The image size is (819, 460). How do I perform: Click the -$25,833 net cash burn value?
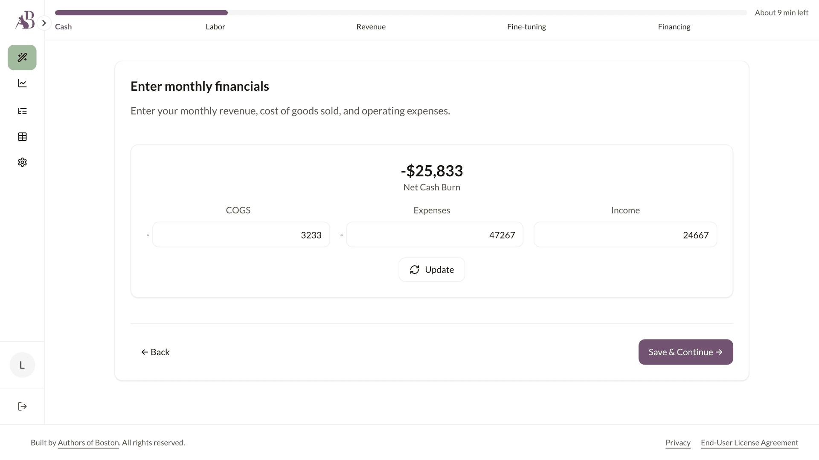coord(432,171)
